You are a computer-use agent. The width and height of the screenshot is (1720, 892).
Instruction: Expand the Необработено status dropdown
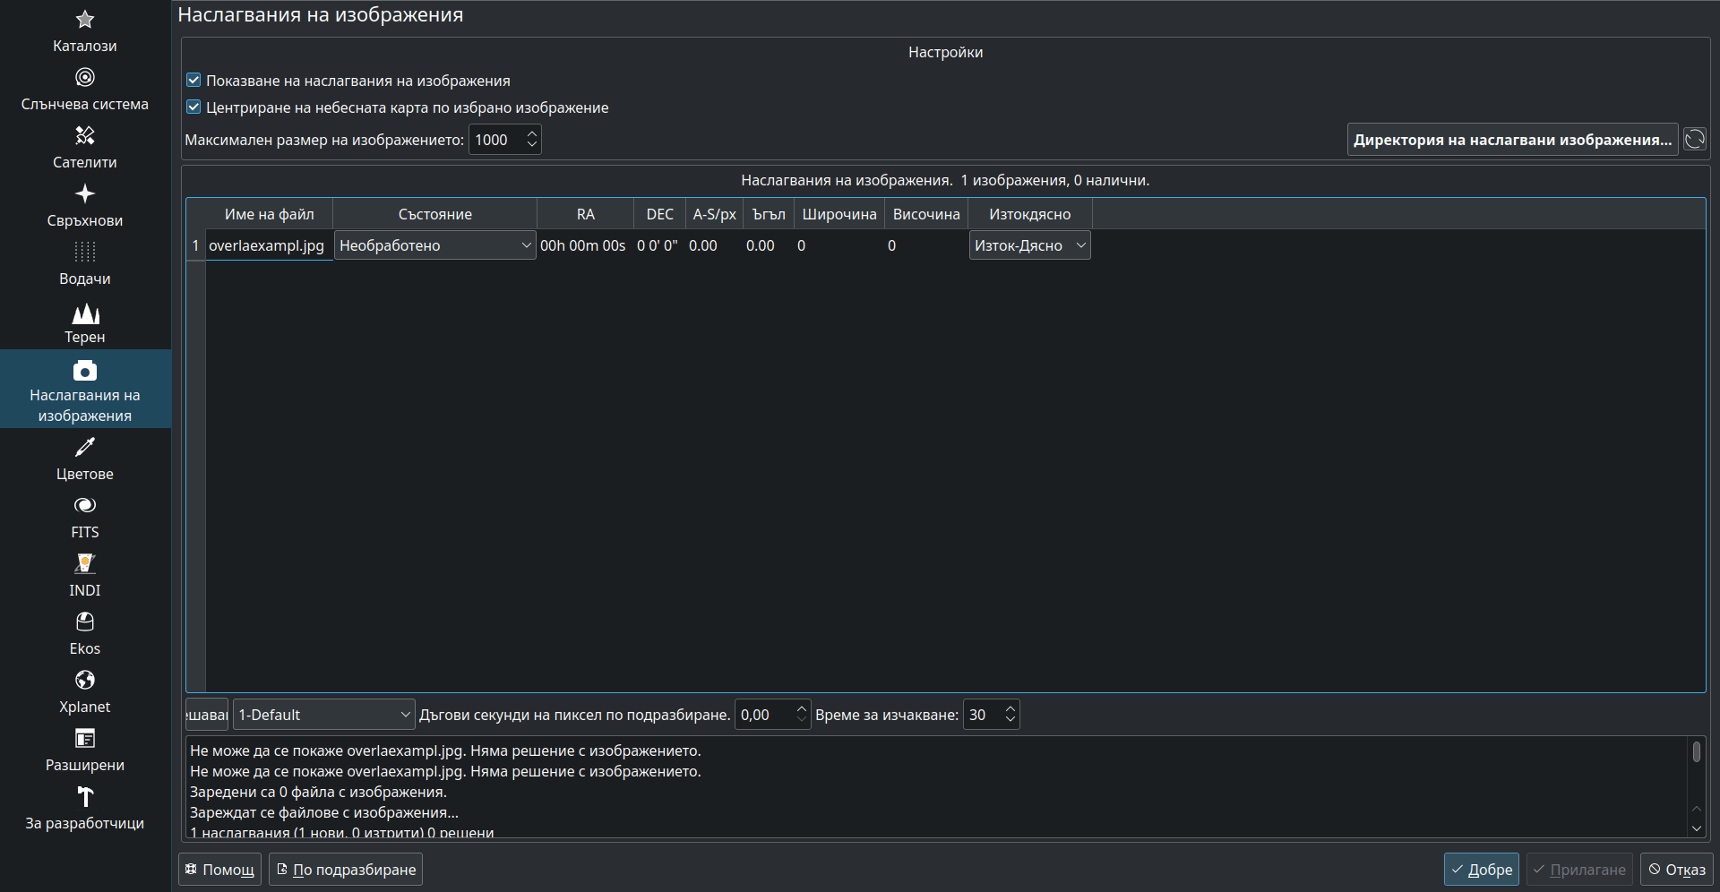point(434,245)
